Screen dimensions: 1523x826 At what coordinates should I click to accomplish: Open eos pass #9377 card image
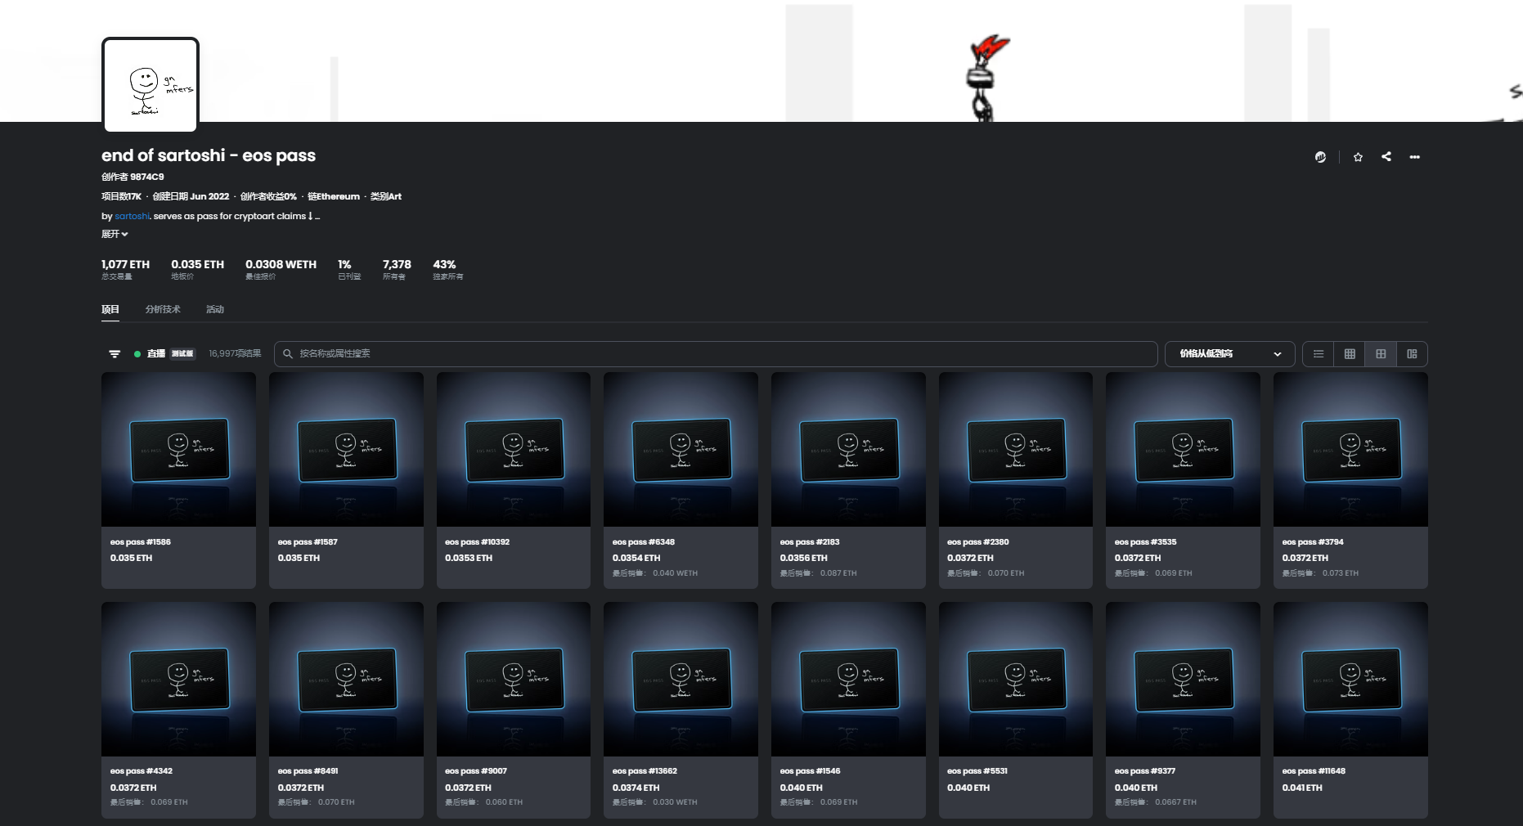click(1183, 679)
